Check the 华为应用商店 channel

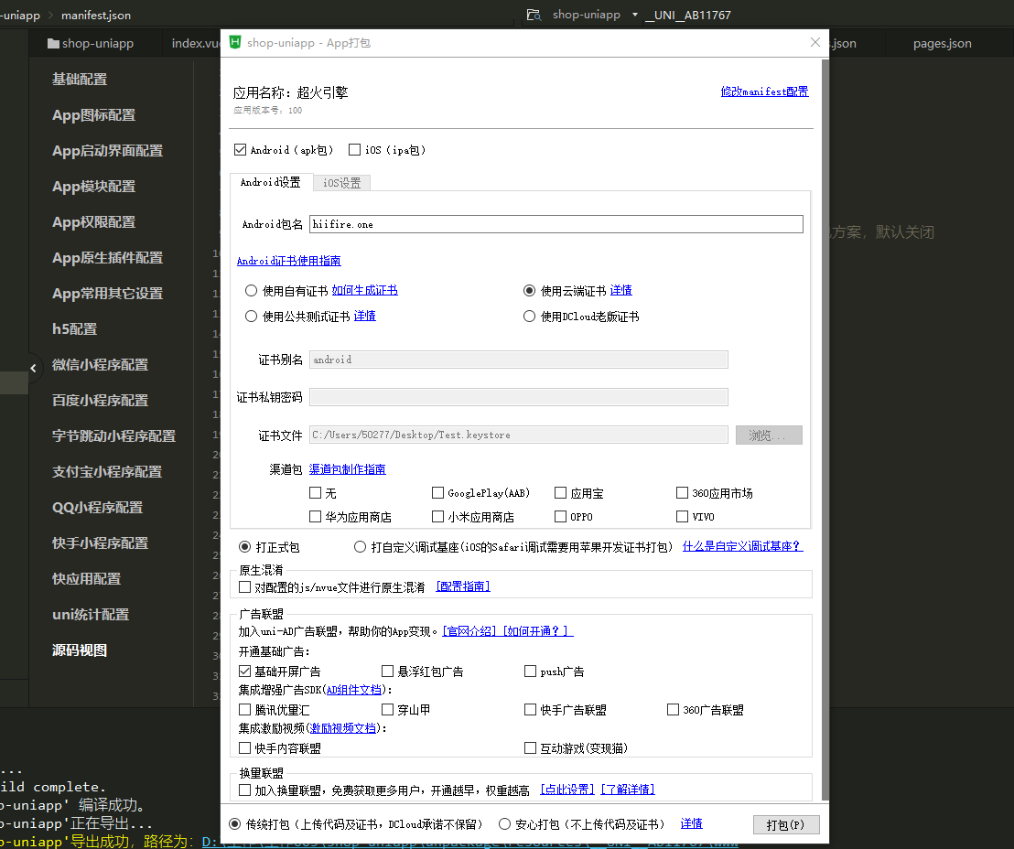coord(316,516)
